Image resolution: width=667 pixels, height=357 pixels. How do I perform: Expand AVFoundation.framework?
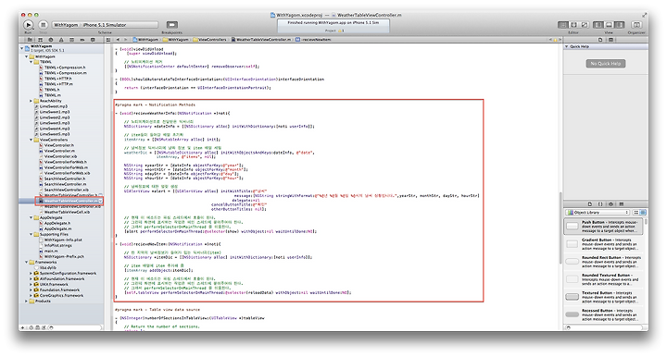pos(31,279)
